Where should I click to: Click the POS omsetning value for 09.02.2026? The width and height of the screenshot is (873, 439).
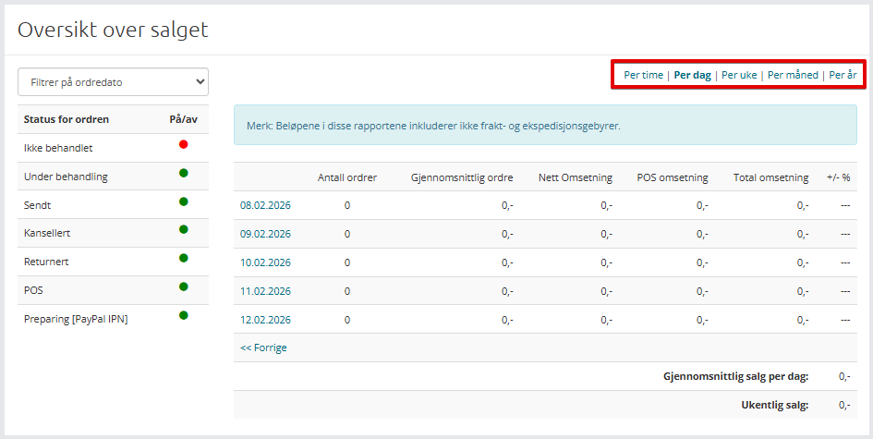pyautogui.click(x=702, y=234)
